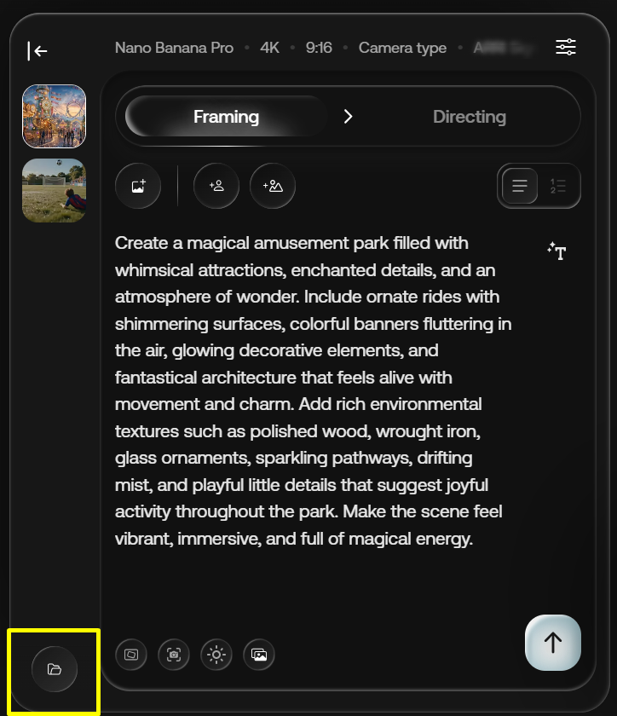The height and width of the screenshot is (716, 617).
Task: Switch to numbered list view toggle
Action: (x=558, y=186)
